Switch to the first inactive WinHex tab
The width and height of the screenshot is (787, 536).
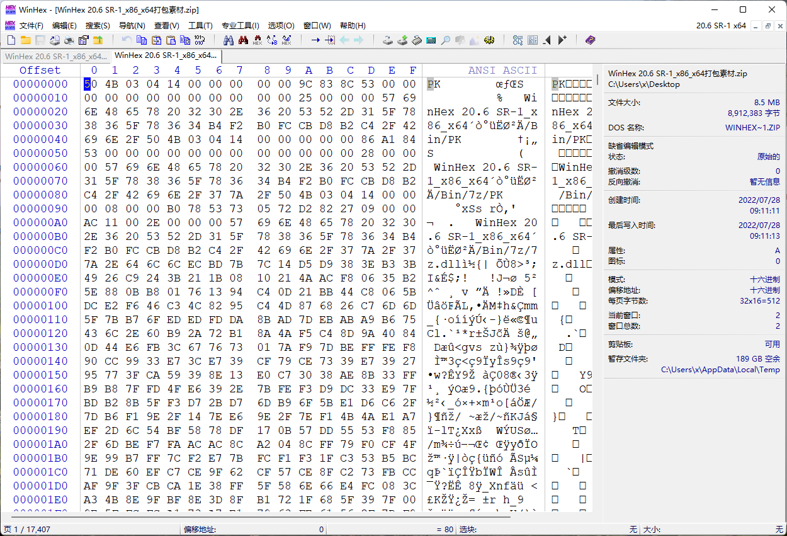click(x=56, y=55)
